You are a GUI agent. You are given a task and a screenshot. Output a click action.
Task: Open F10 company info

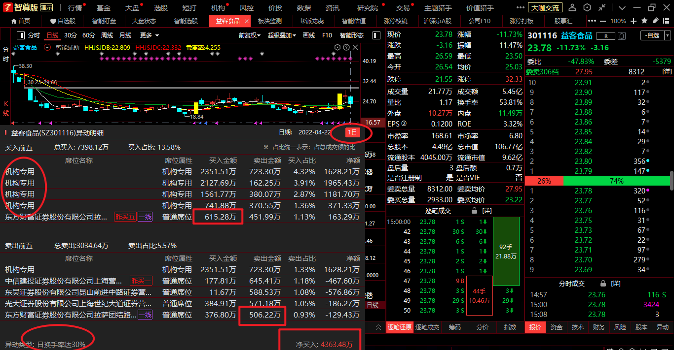click(x=327, y=35)
